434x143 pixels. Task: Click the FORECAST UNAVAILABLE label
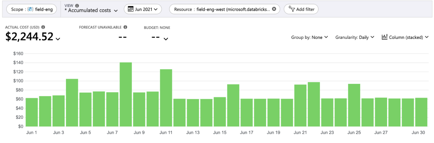tap(100, 27)
